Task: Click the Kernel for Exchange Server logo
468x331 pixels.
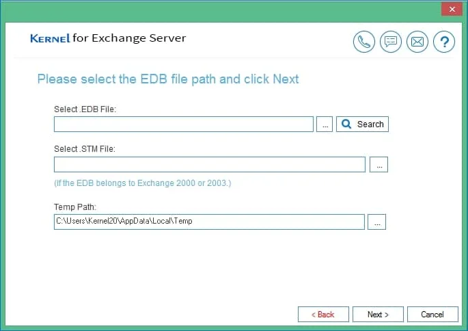Action: click(x=108, y=38)
